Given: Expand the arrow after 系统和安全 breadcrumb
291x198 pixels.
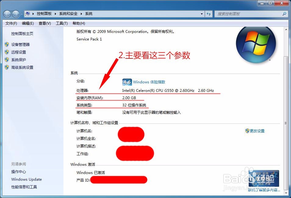Looking at the screenshot, I should tap(81, 14).
